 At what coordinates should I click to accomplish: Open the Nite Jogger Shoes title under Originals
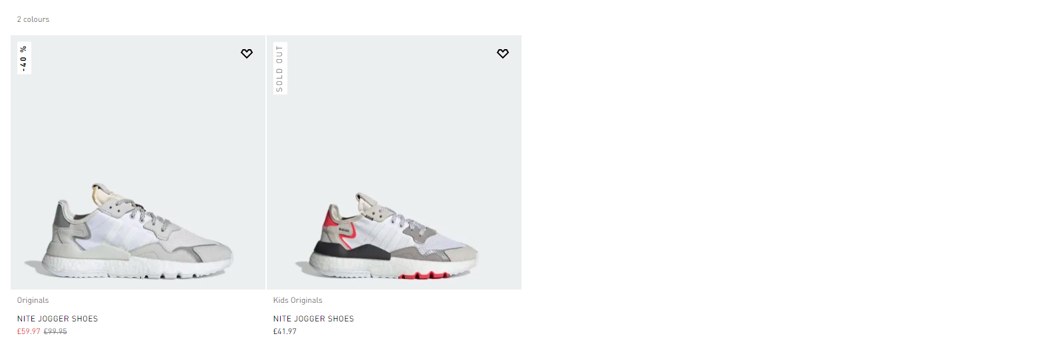click(58, 319)
